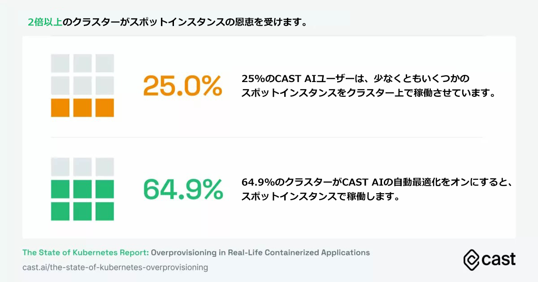
Task: Click the top-right gray square in the 25.0% grid
Action: 105,63
